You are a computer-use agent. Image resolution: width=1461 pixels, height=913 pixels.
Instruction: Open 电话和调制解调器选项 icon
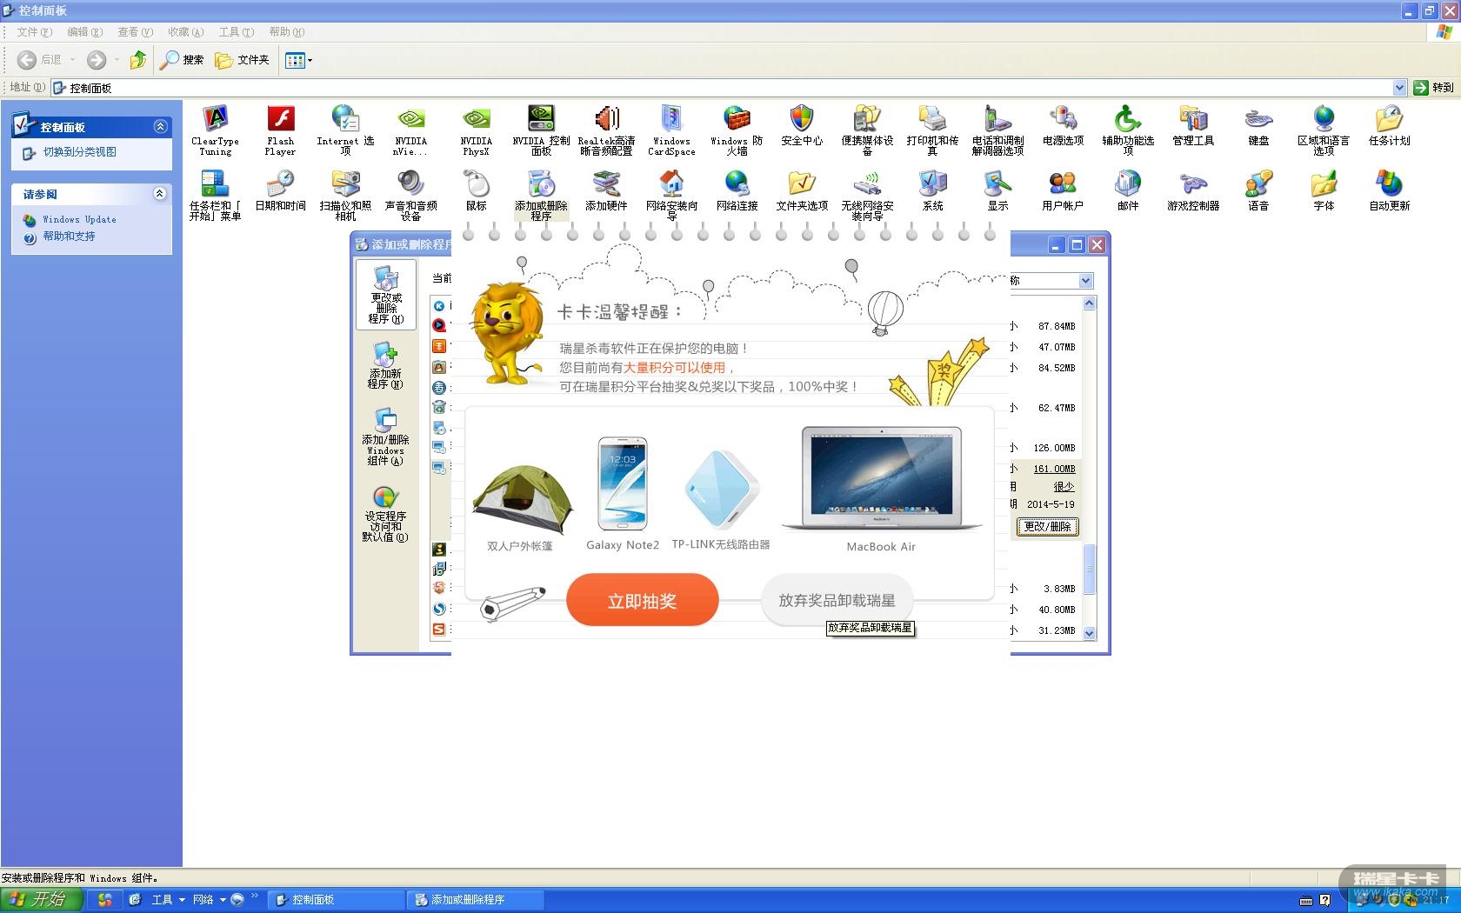(x=997, y=130)
